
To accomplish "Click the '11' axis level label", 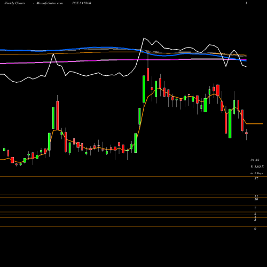I will 256,196.
